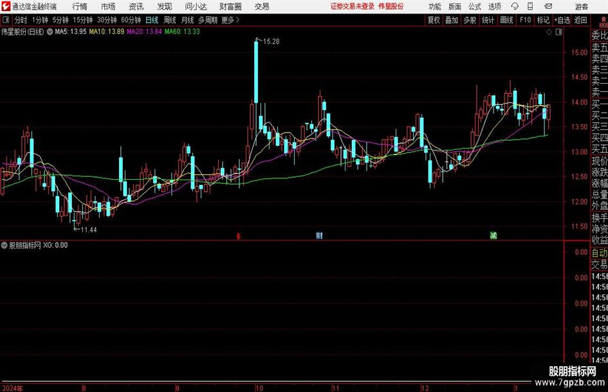The width and height of the screenshot is (608, 392).
Task: Click the 叠加 overlay toolbar button
Action: 452,20
